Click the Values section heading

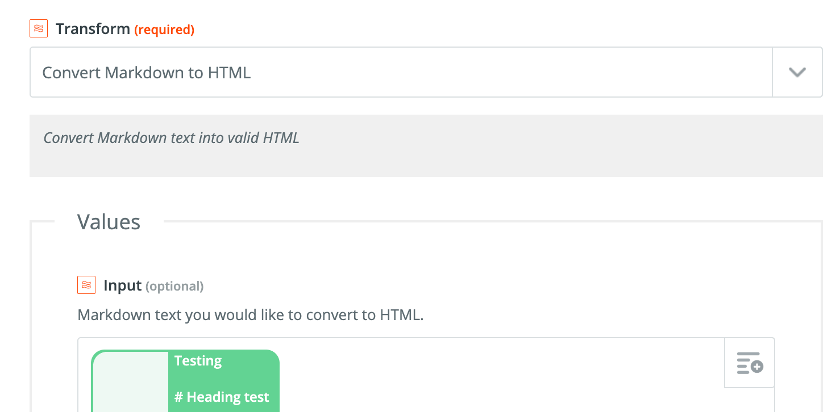point(109,221)
